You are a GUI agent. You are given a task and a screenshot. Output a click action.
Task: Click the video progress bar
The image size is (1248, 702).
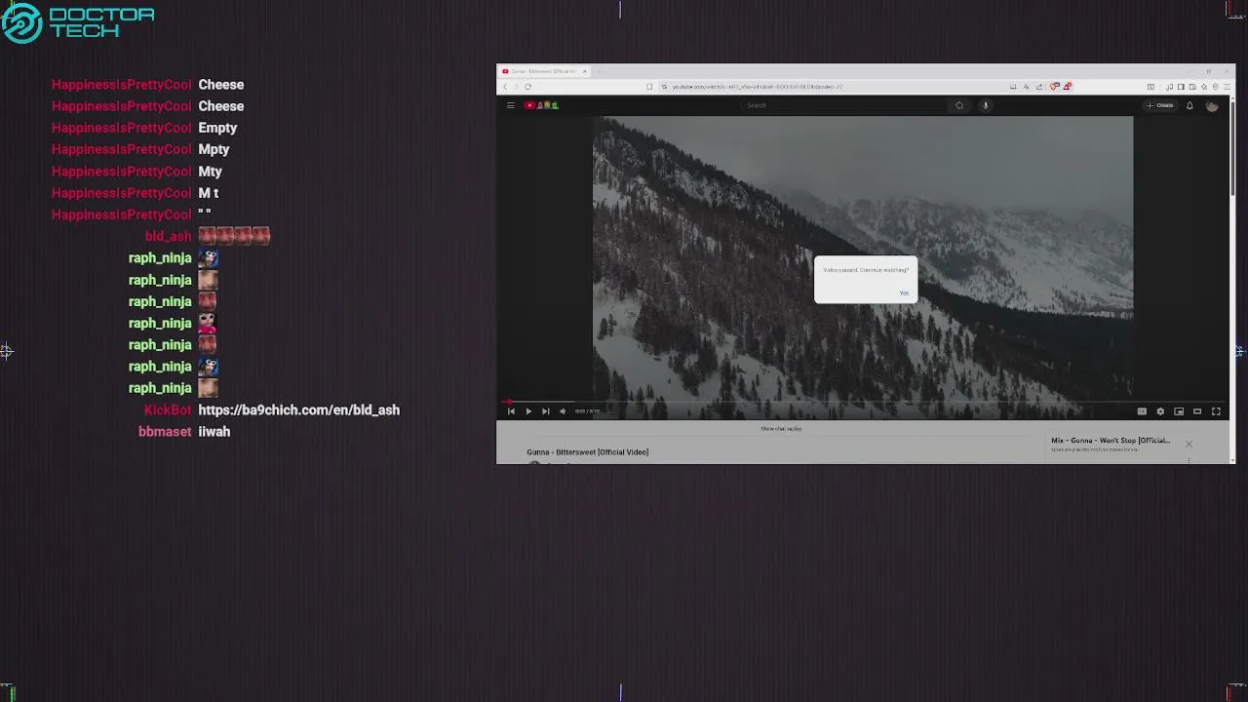[863, 402]
